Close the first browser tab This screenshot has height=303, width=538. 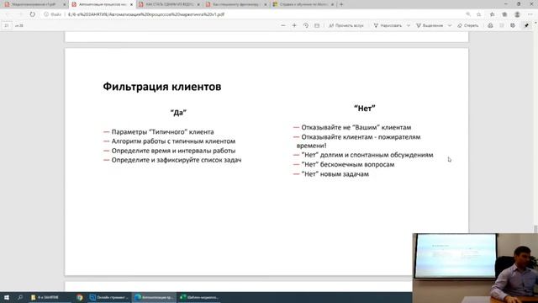coord(64,4)
